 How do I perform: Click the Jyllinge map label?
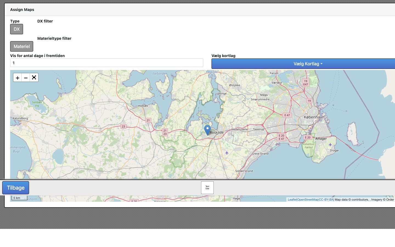222,94
